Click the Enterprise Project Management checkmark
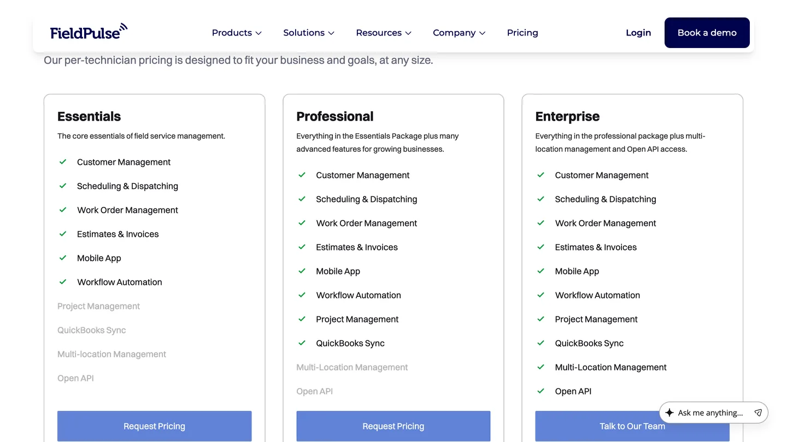787x442 pixels. tap(541, 319)
